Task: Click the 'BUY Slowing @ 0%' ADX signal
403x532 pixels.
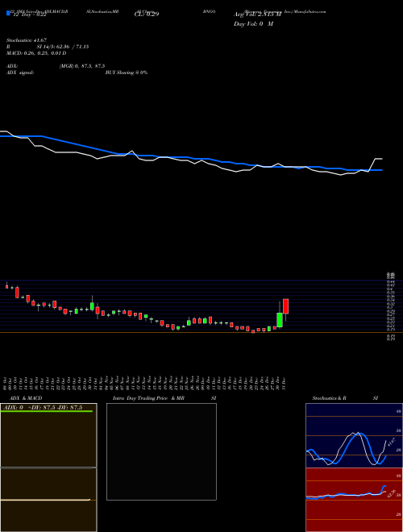Action: click(x=127, y=73)
